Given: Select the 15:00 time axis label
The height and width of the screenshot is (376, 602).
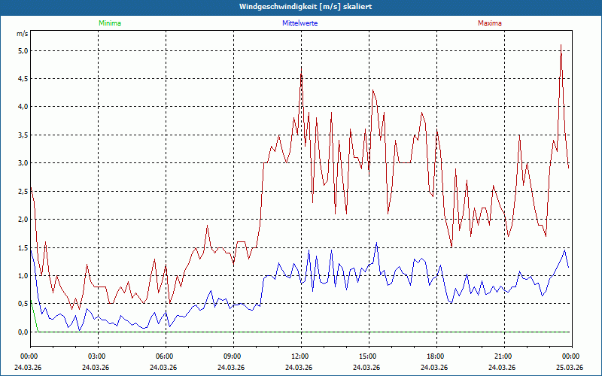Looking at the screenshot, I should click(x=368, y=356).
